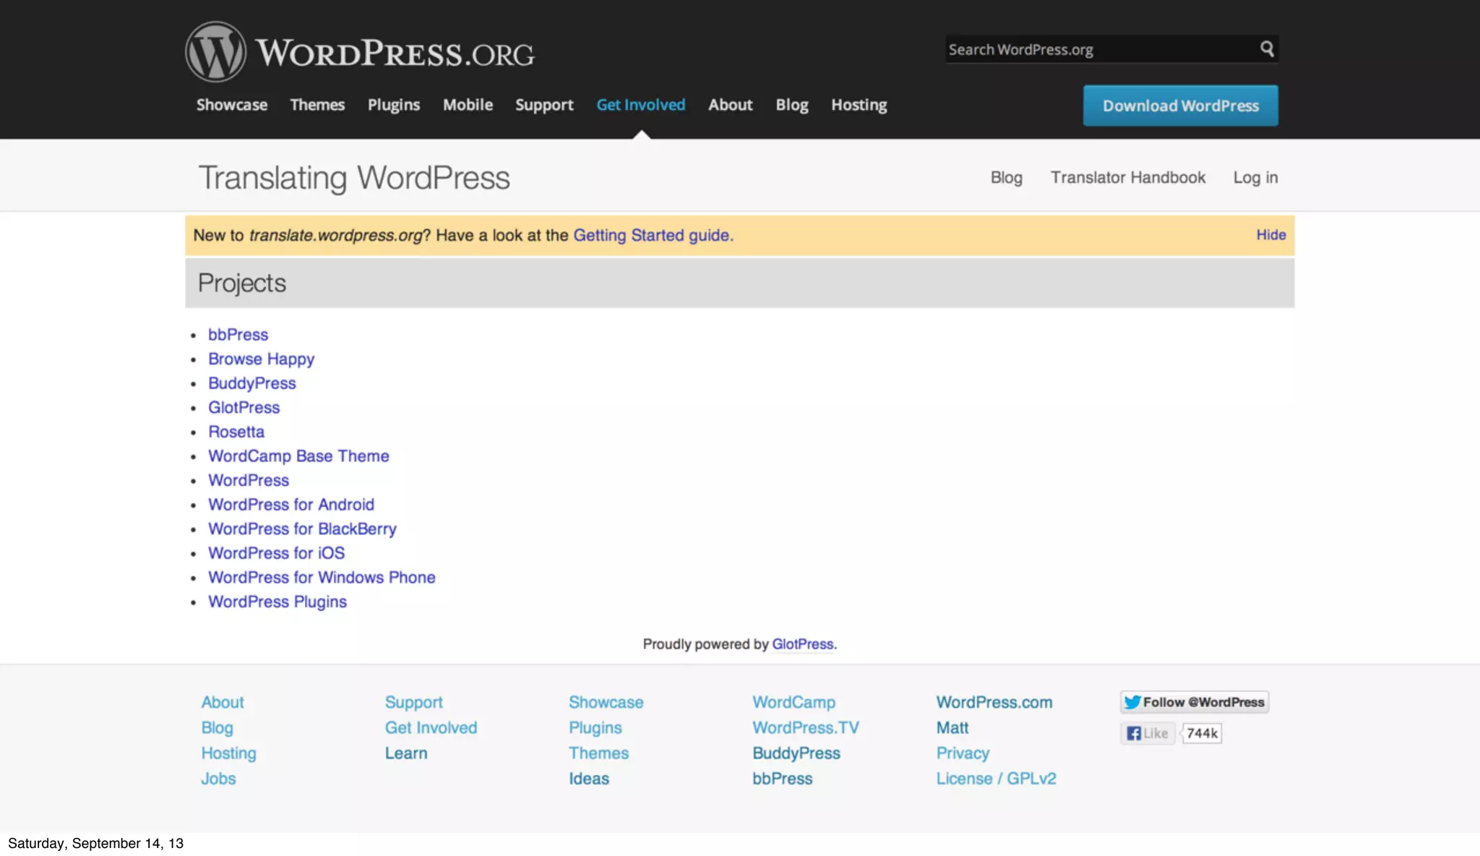1480x856 pixels.
Task: Click the Facebook Like button
Action: click(1148, 733)
